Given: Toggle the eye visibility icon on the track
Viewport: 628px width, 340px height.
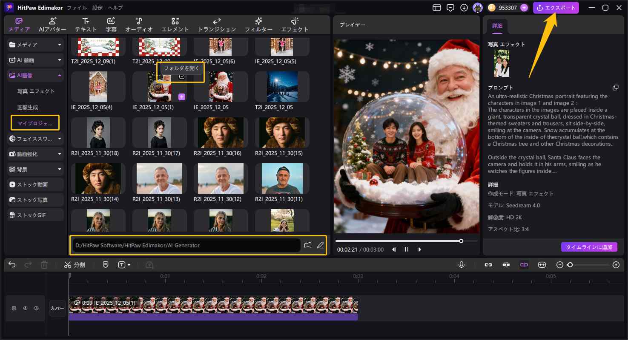Looking at the screenshot, I should tap(25, 308).
